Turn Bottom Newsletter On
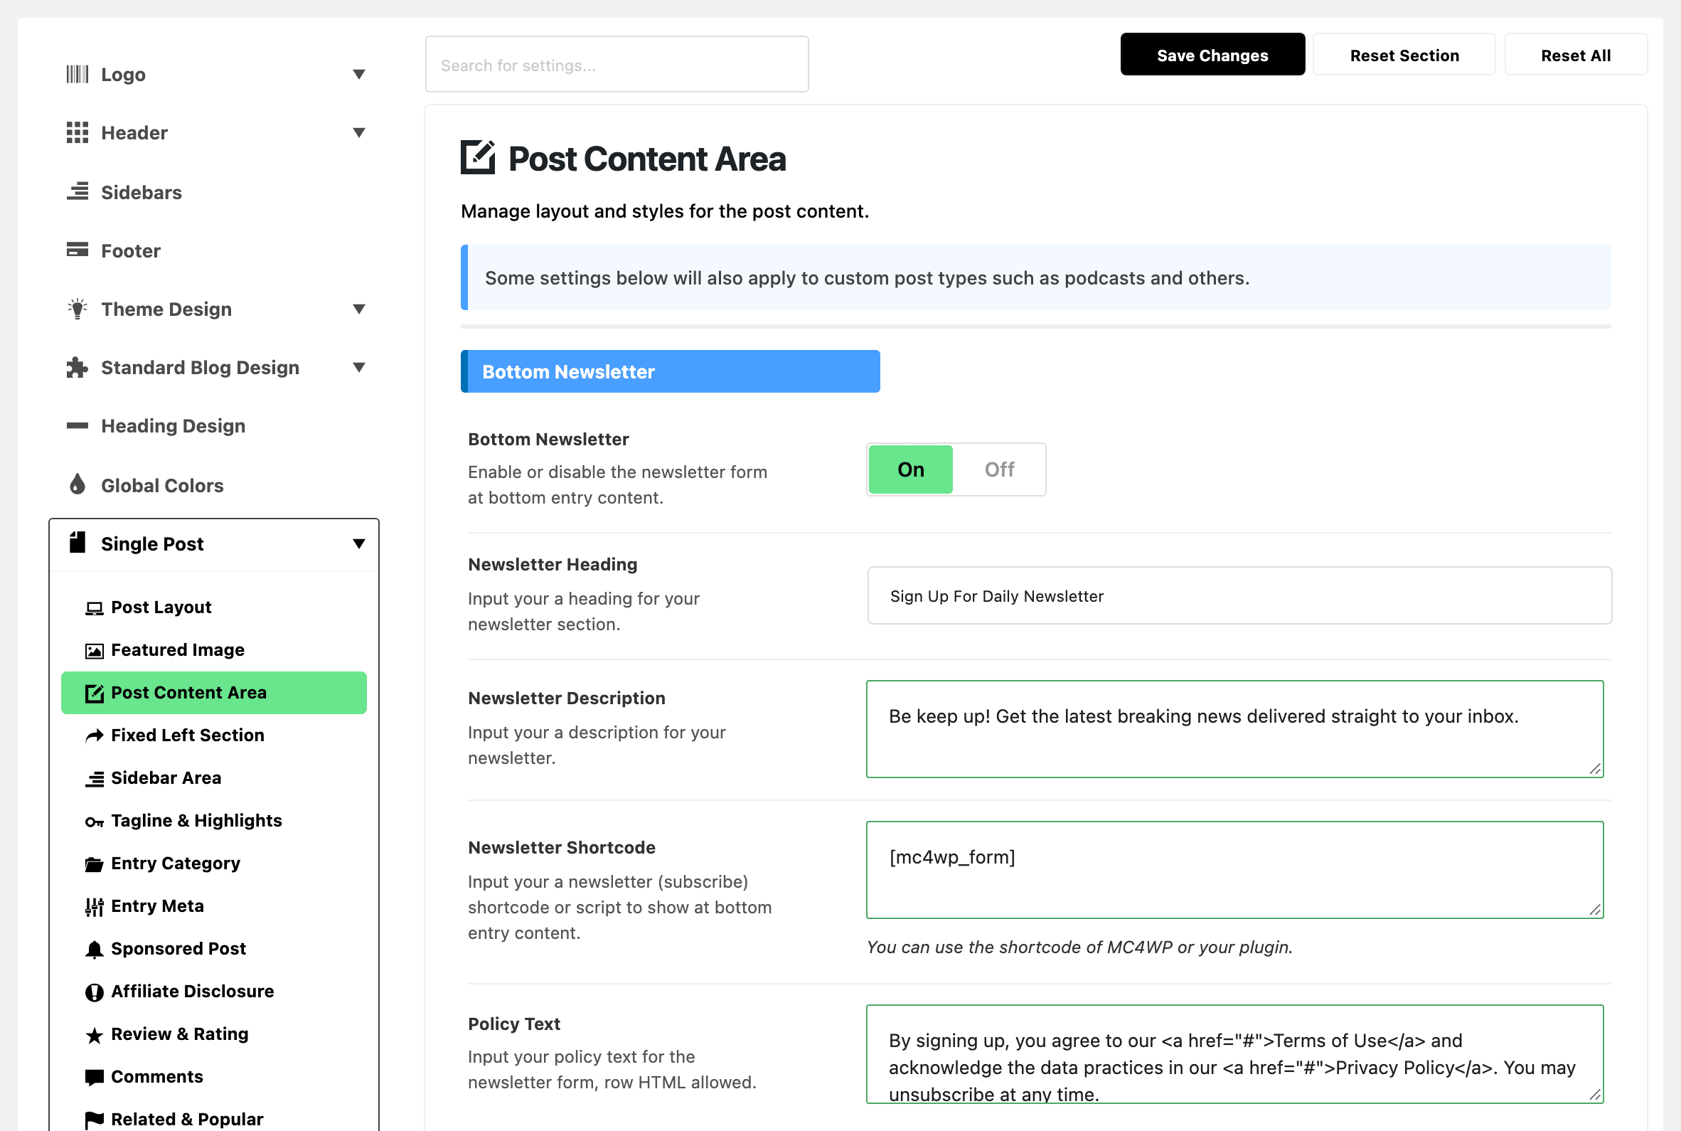Image resolution: width=1681 pixels, height=1131 pixels. [910, 469]
